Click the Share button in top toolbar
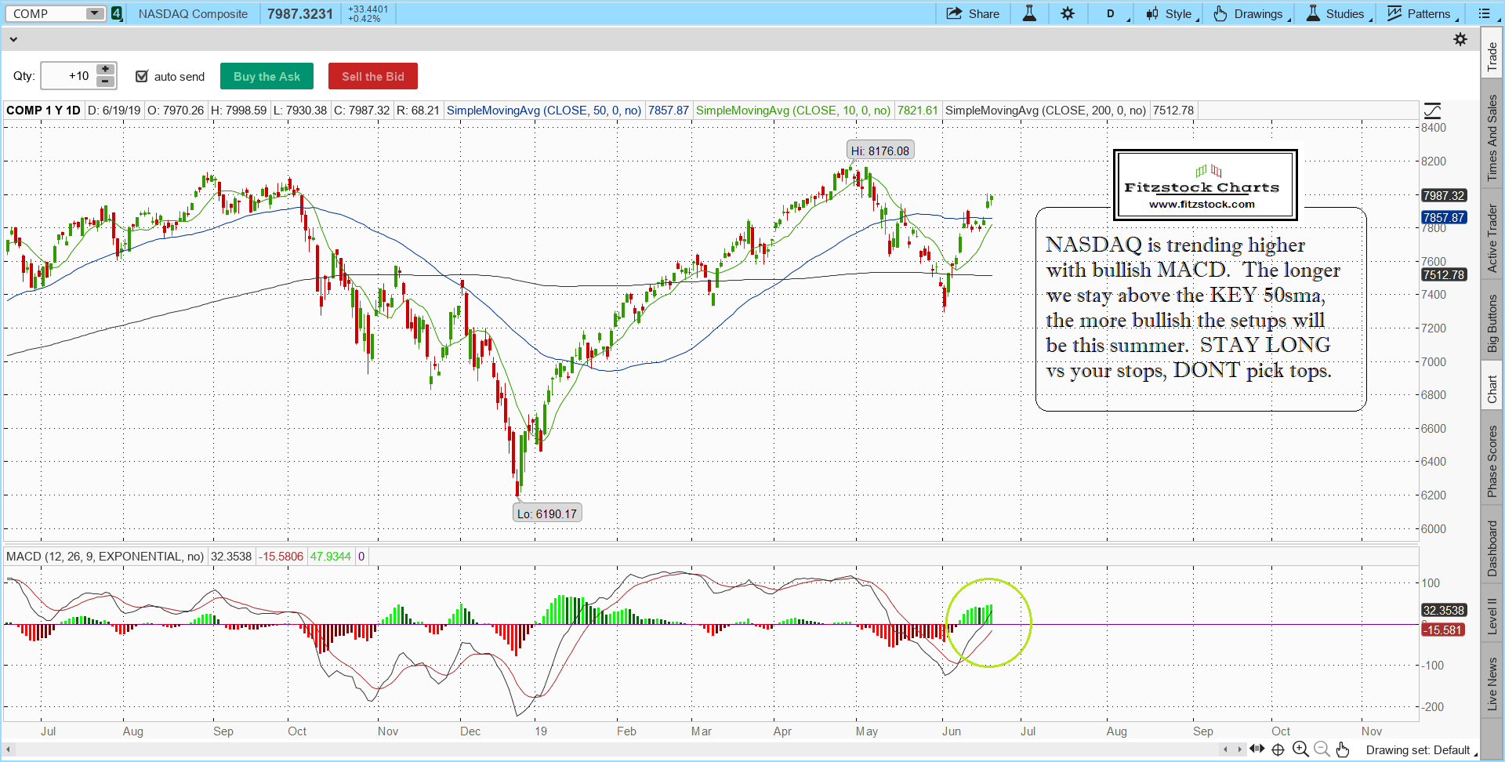This screenshot has width=1505, height=762. point(973,13)
